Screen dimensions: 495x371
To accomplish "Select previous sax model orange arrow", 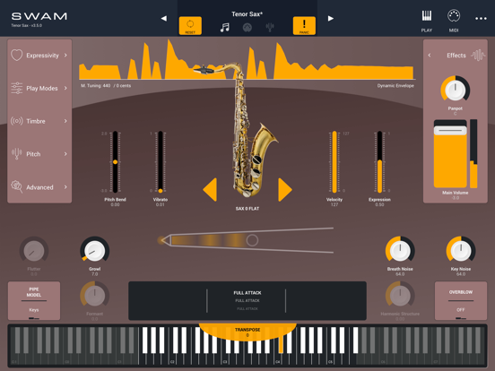I will pos(210,189).
